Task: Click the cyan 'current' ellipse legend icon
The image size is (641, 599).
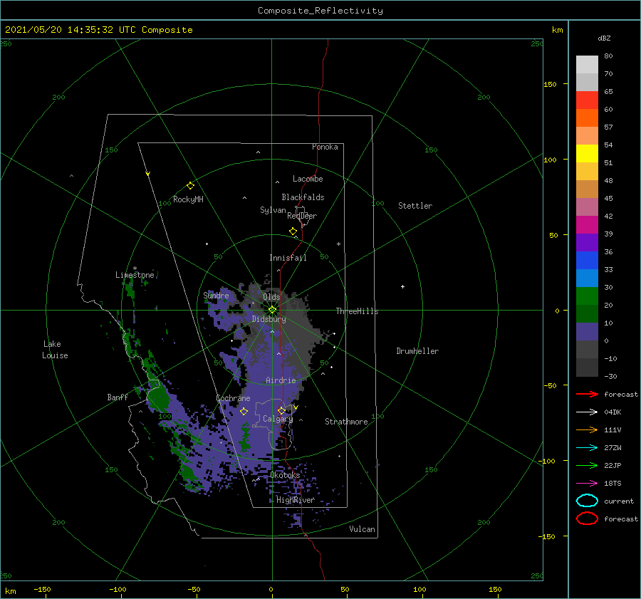Action: [587, 501]
